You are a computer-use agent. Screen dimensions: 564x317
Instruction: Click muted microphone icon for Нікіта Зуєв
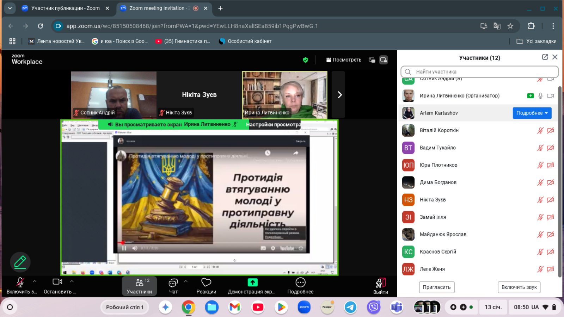tap(540, 200)
